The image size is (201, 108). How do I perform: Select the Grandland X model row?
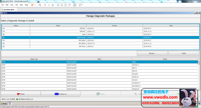(99, 86)
